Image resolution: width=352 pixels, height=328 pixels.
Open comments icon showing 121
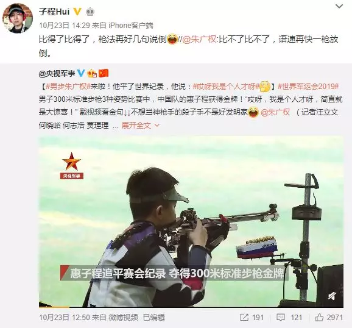[x=289, y=318]
